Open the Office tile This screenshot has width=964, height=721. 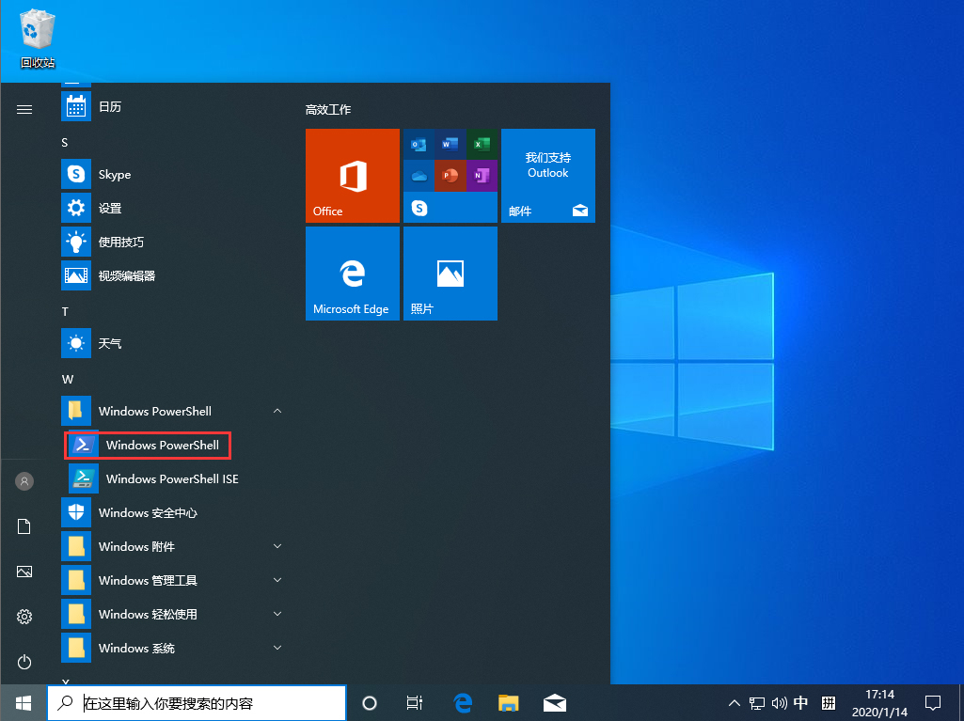coord(352,176)
